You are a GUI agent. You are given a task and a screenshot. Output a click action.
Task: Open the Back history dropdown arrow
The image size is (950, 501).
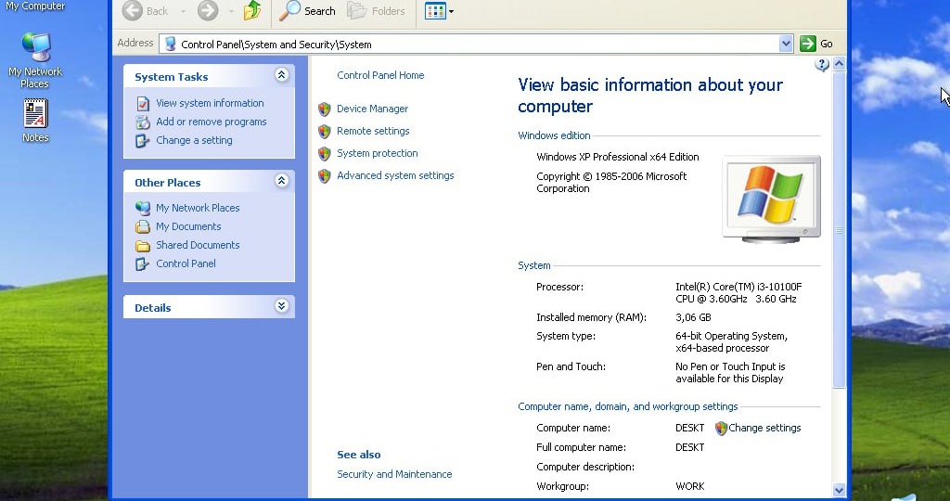(x=183, y=11)
